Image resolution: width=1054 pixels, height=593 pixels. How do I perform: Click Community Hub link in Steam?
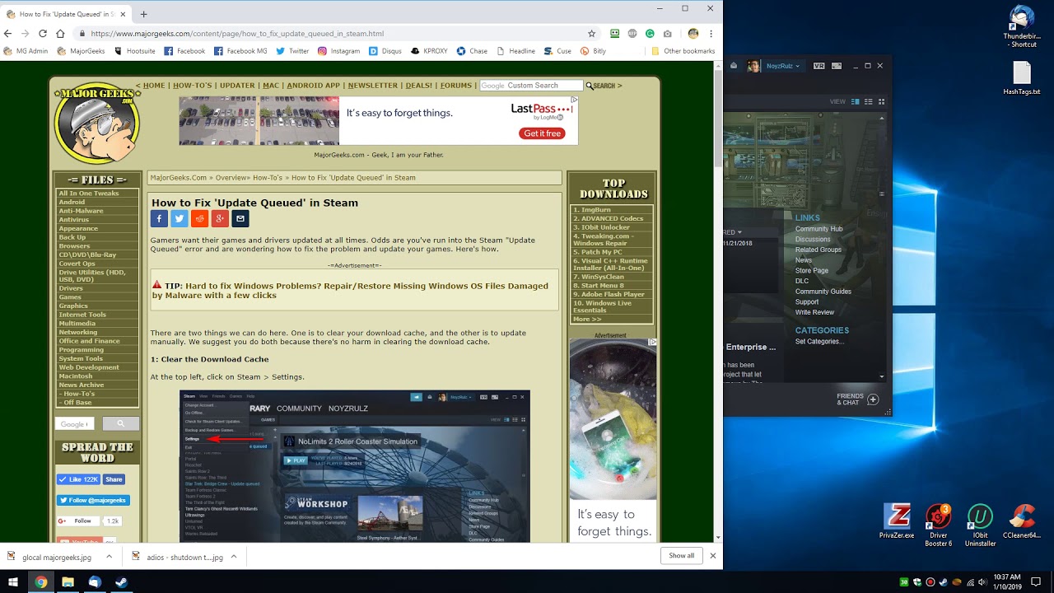818,229
